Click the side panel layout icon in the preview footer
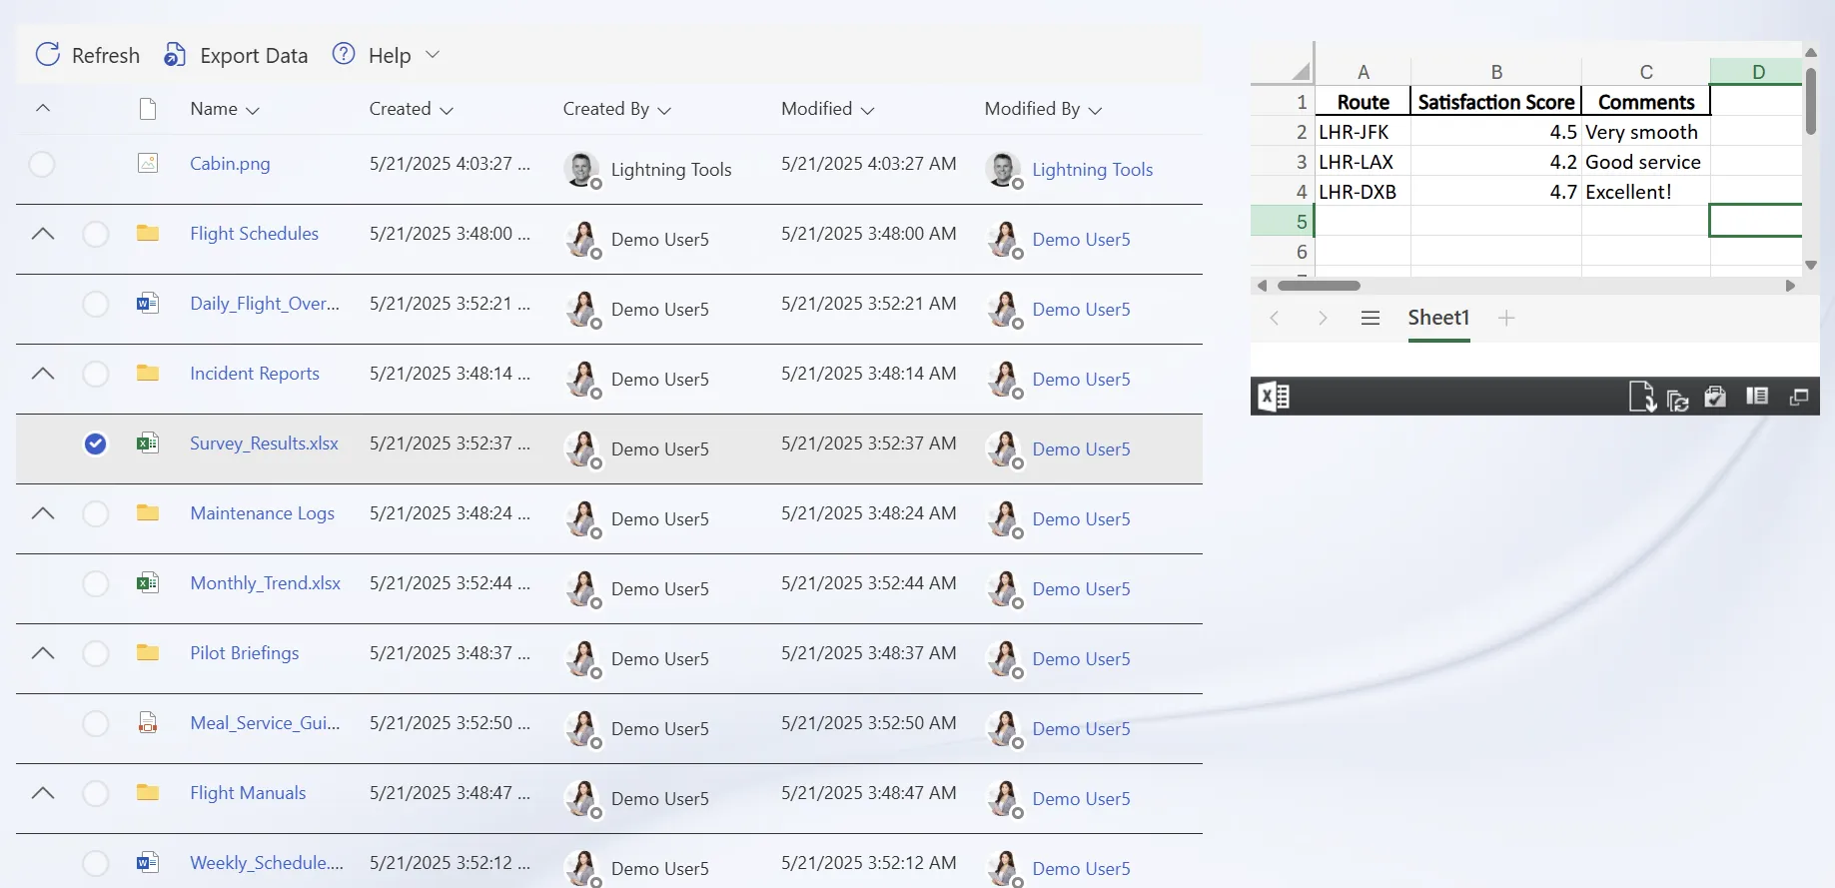 [x=1757, y=397]
